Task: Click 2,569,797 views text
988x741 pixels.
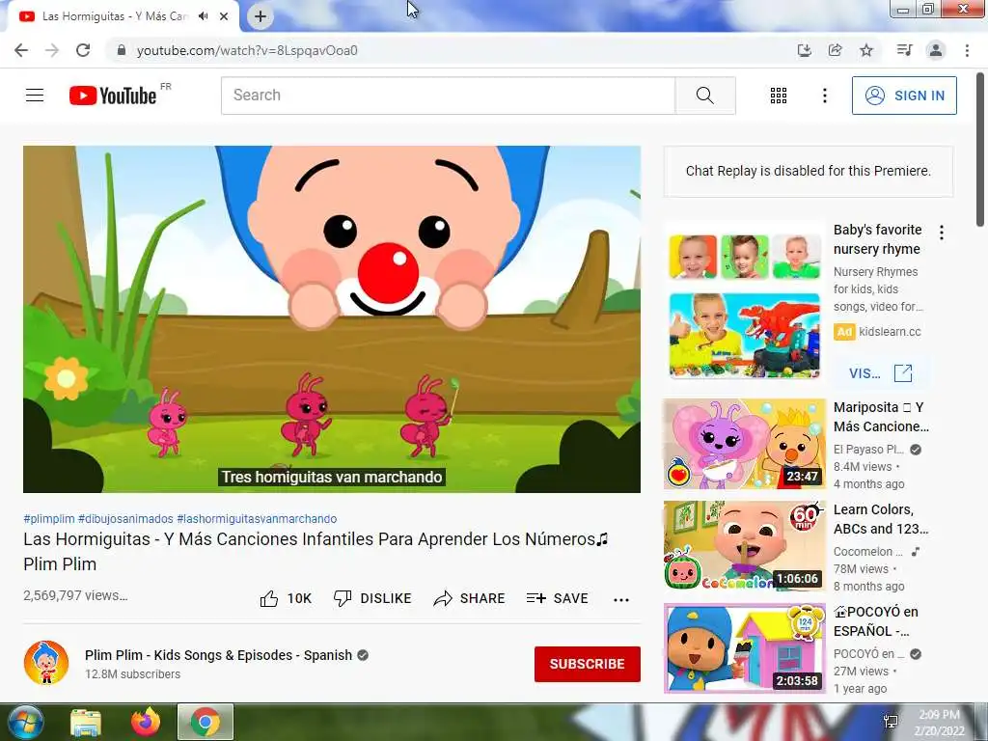Action: (75, 595)
